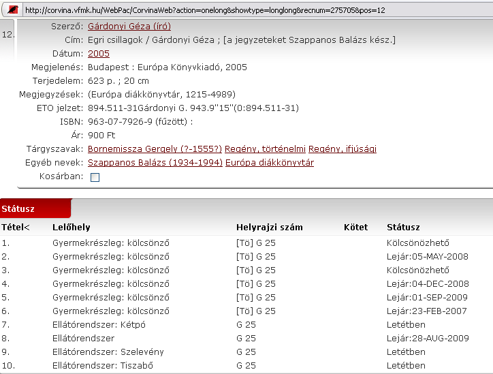The image size is (493, 374).
Task: Open name link Szappanos Balázs (1934-1994)
Action: pyautogui.click(x=155, y=163)
